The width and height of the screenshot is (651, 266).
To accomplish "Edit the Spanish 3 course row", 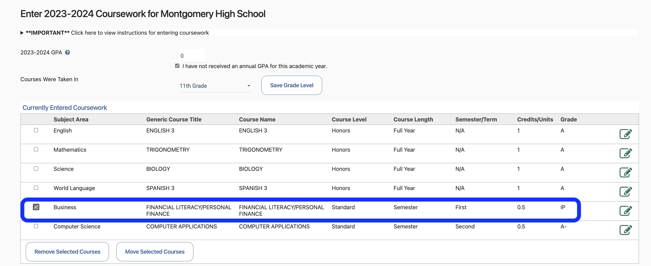I will coord(626,192).
